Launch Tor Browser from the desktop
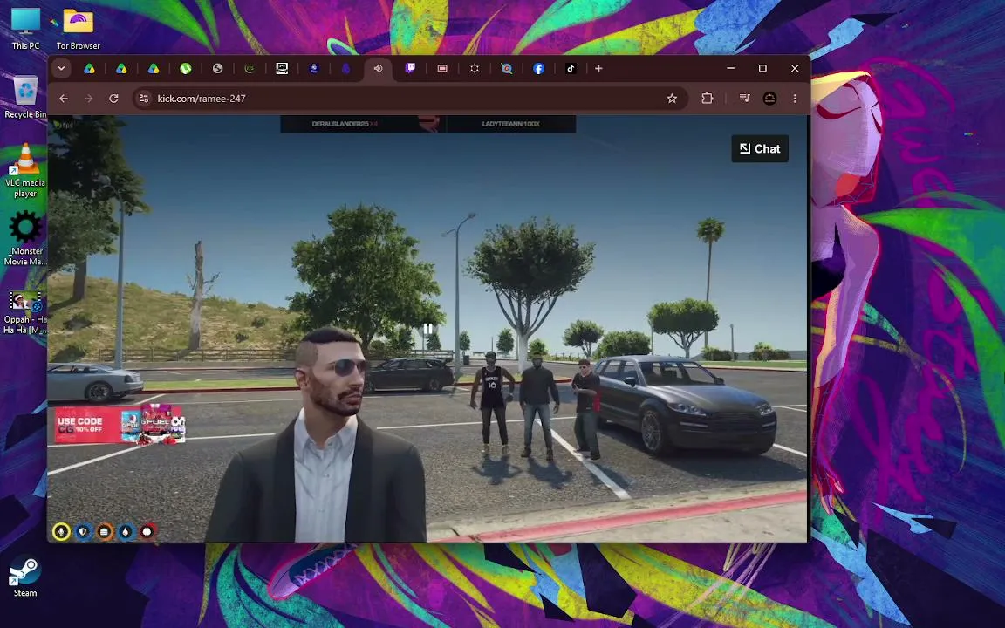The height and width of the screenshot is (628, 1005). pos(79,29)
